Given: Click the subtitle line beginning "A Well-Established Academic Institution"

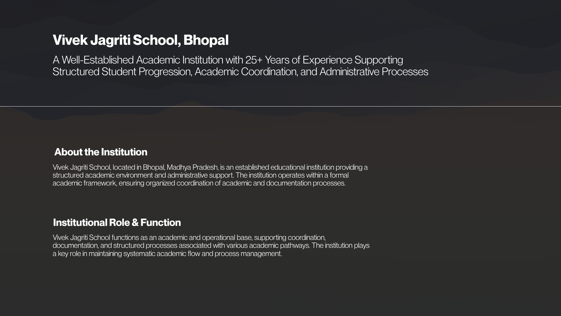Looking at the screenshot, I should click(228, 60).
